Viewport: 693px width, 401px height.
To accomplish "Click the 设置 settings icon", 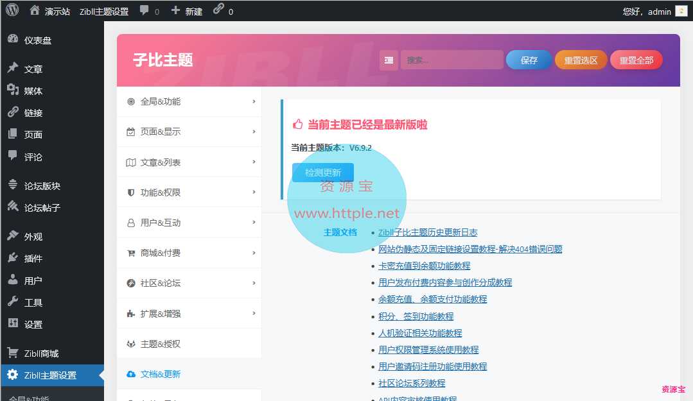I will [x=13, y=323].
